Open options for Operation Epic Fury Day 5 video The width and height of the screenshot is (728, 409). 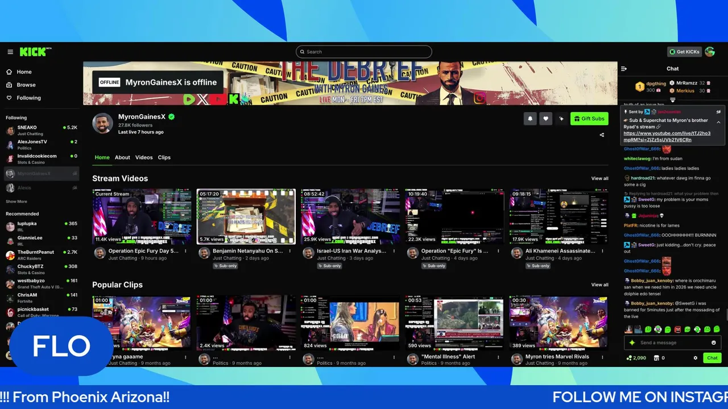click(x=185, y=251)
